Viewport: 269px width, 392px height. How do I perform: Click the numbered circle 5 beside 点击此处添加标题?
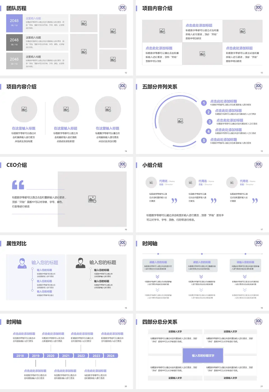pyautogui.click(x=203, y=140)
